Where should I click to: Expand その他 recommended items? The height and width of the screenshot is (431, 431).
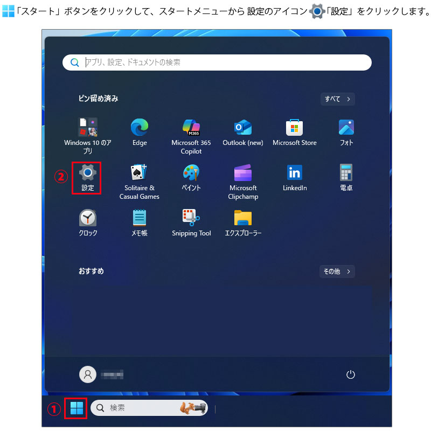pos(337,272)
